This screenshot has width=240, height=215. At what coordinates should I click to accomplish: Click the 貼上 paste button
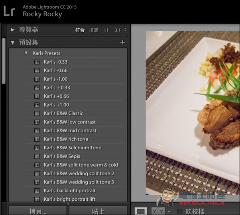coord(98,211)
